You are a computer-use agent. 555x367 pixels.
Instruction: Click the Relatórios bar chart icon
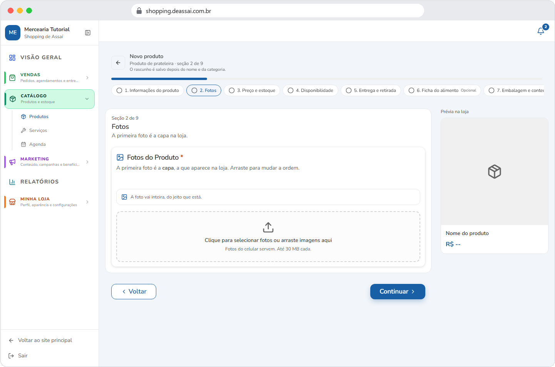(12, 182)
